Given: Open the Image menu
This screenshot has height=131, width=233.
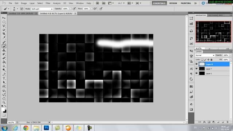Looking at the screenshot, I should [24, 3].
